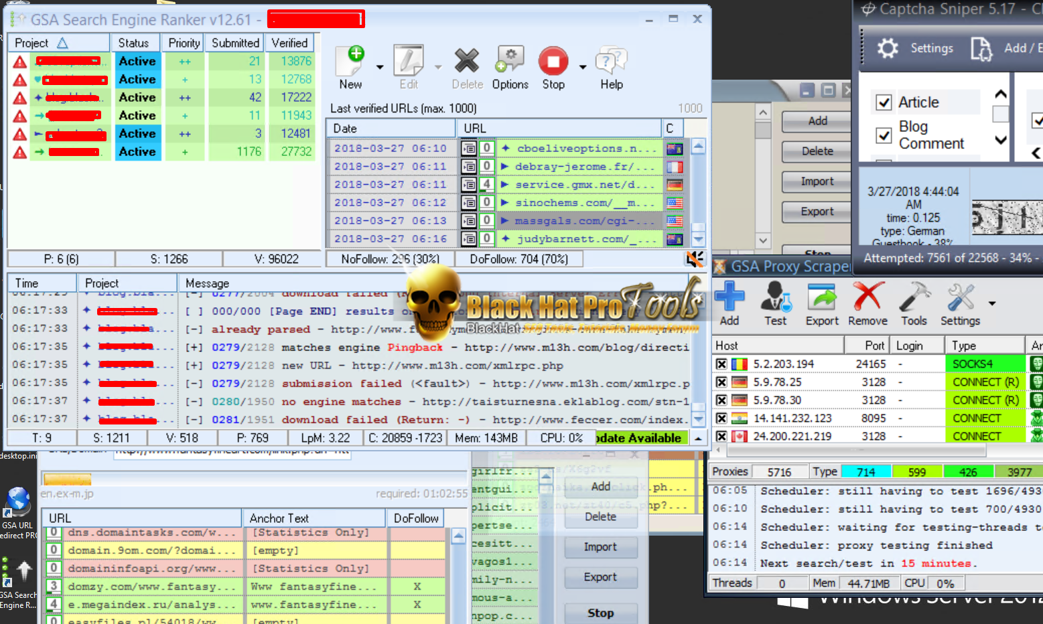Screen dimensions: 1043x624
Task: Open the Proxy Scraper Tools icon
Action: click(914, 296)
